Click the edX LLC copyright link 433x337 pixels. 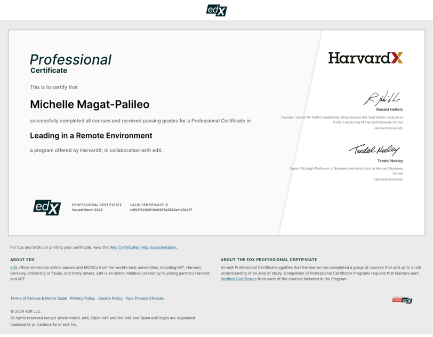coord(33,311)
